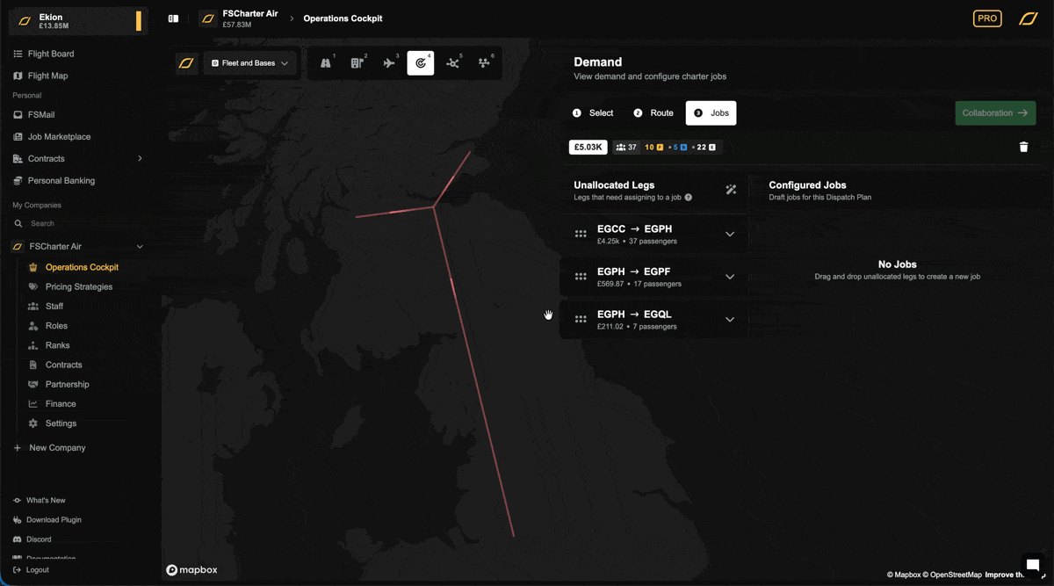Click the green Collaboration button
Screen dimensions: 1054x586
pyautogui.click(x=994, y=113)
